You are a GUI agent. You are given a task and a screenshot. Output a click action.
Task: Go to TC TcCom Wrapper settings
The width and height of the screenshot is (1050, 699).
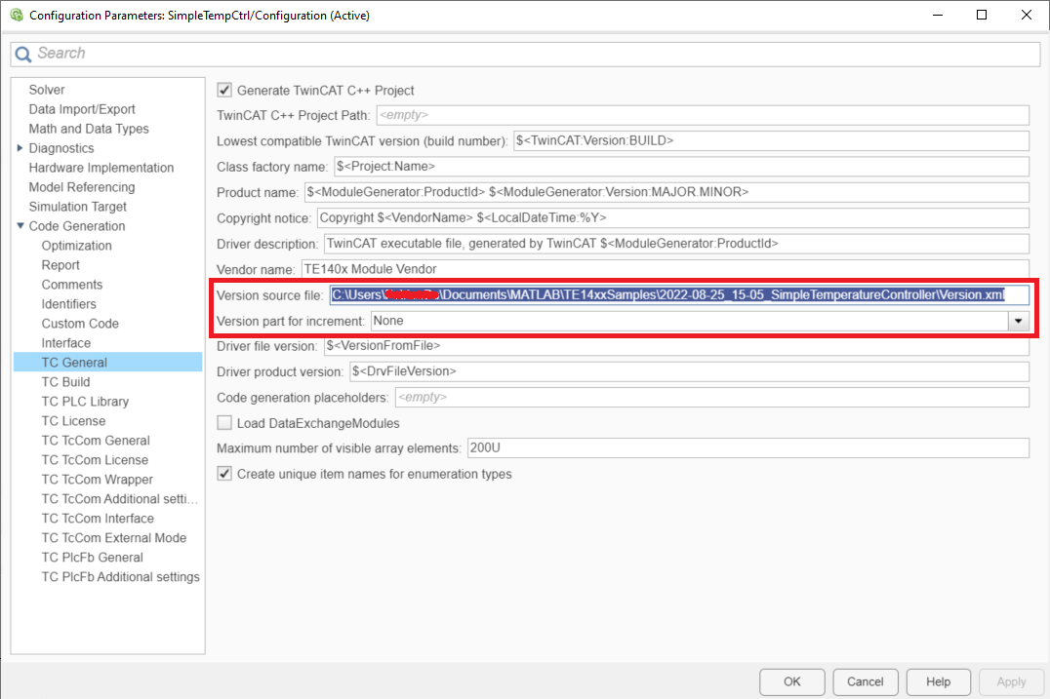pyautogui.click(x=98, y=480)
